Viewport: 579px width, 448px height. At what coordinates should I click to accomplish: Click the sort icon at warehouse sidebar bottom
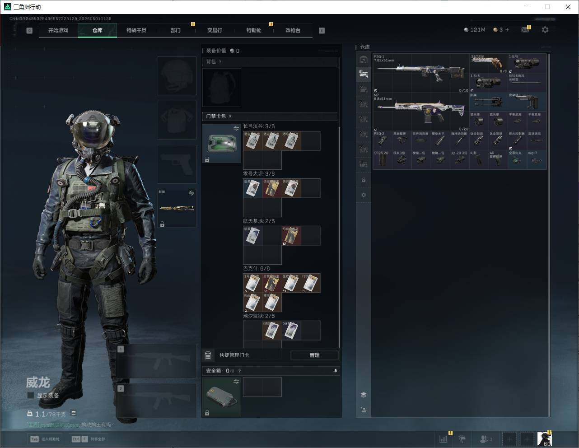(x=364, y=410)
